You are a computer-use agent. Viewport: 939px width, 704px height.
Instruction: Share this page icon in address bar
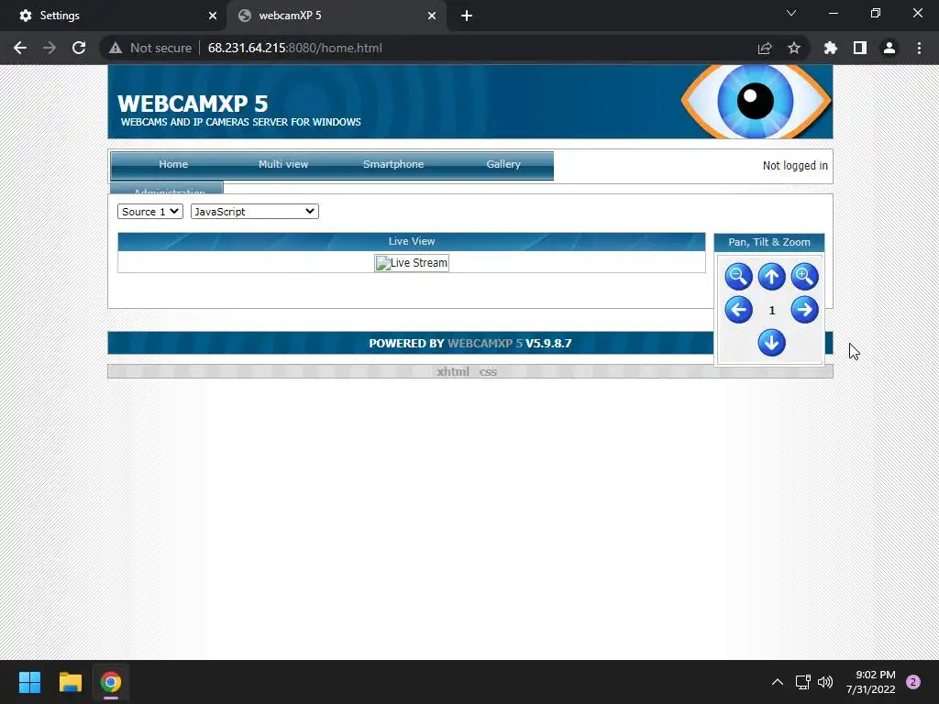point(765,48)
